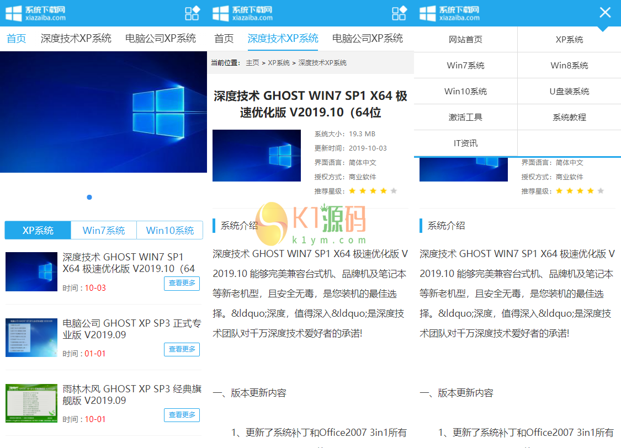621x448 pixels.
Task: Click 一、版本更新内容 heading in middle panel
Action: [x=250, y=393]
